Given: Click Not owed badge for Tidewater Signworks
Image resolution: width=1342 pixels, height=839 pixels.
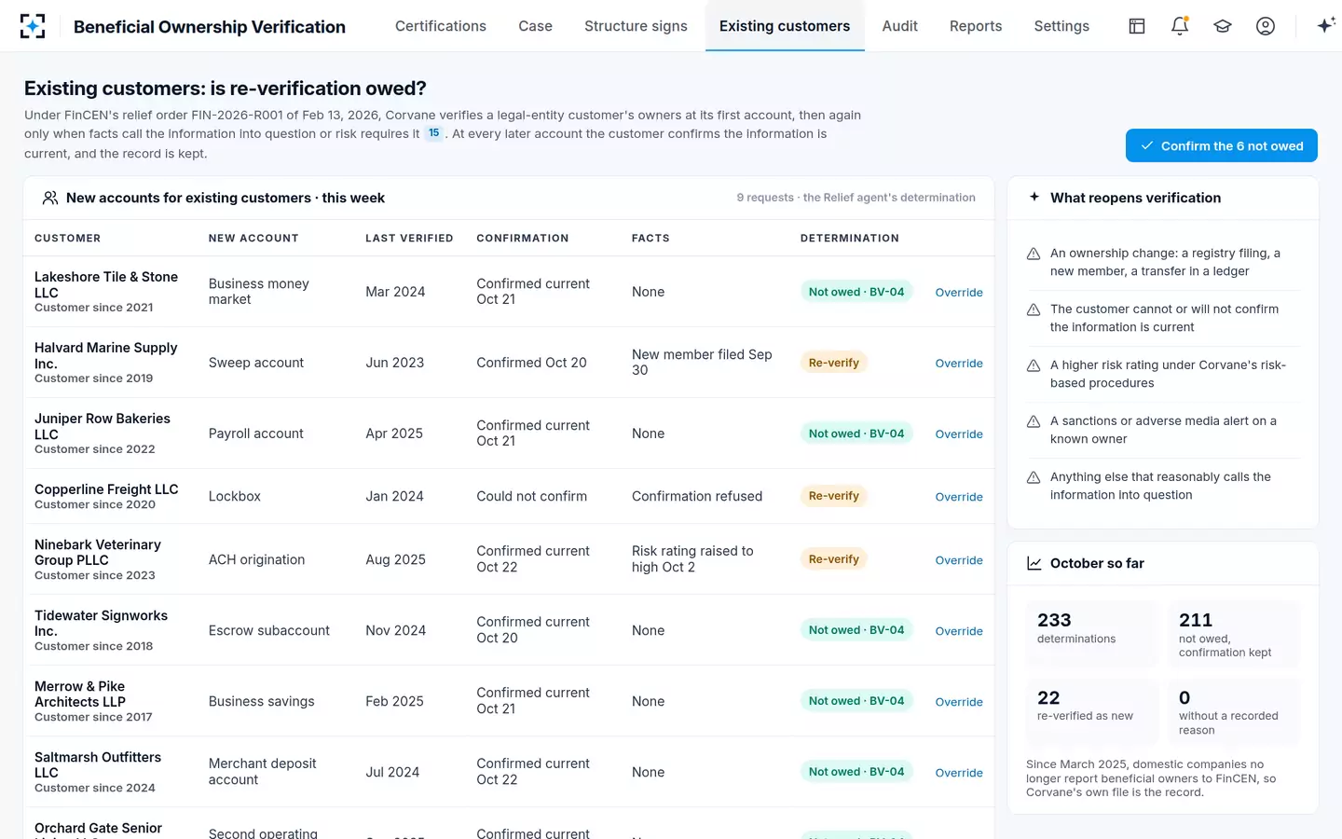Looking at the screenshot, I should (x=856, y=630).
